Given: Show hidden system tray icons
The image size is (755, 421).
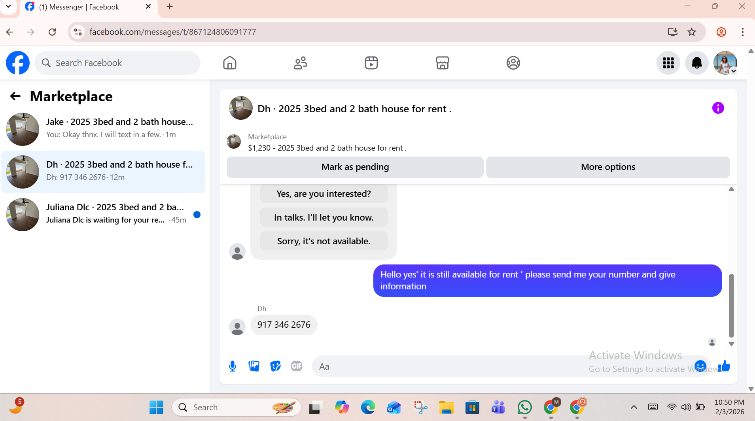Looking at the screenshot, I should tap(634, 407).
